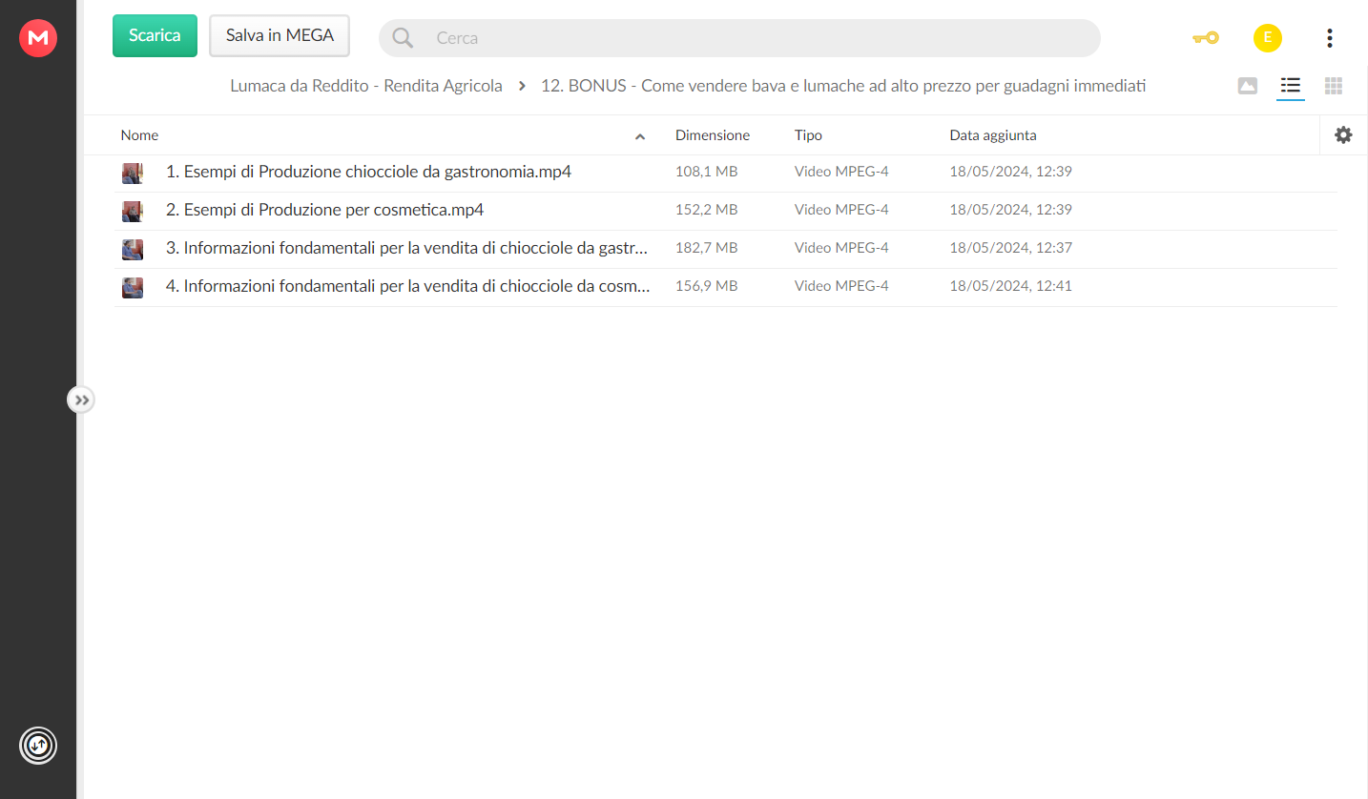The image size is (1368, 799).
Task: Select thumbnail of Esempi di Produzione per cosmetica
Action: click(133, 211)
